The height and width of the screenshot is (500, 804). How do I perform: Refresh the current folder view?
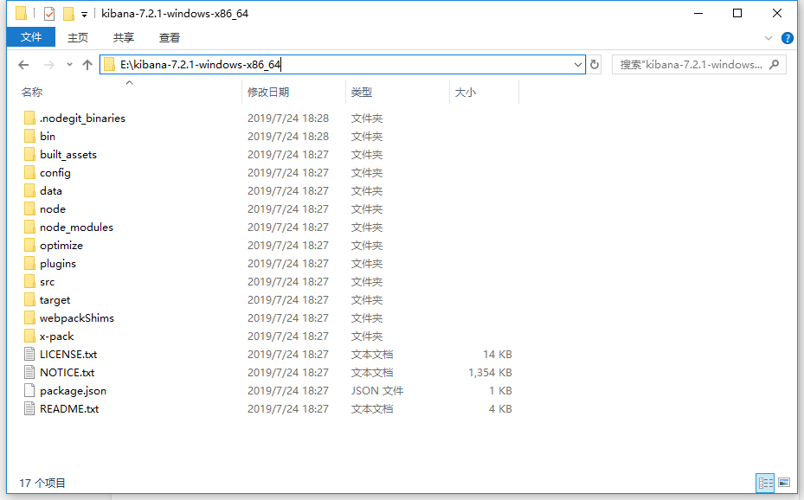[x=595, y=65]
